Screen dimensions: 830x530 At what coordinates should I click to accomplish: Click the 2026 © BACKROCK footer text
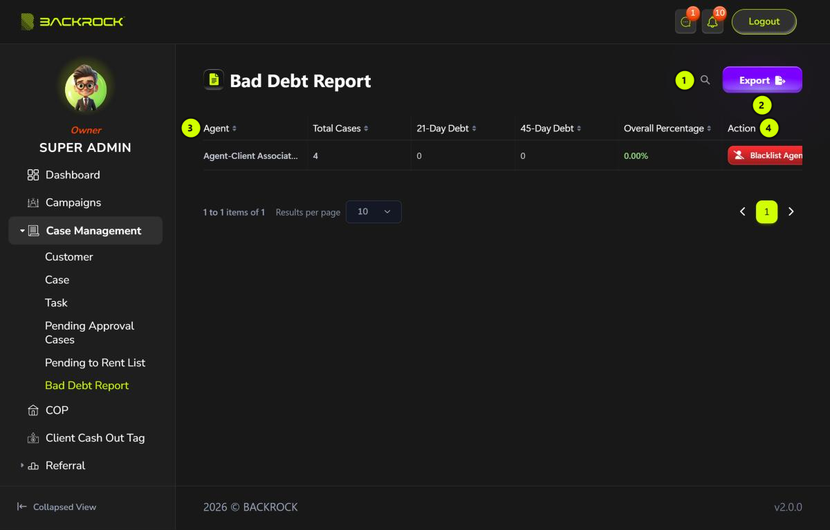[250, 507]
